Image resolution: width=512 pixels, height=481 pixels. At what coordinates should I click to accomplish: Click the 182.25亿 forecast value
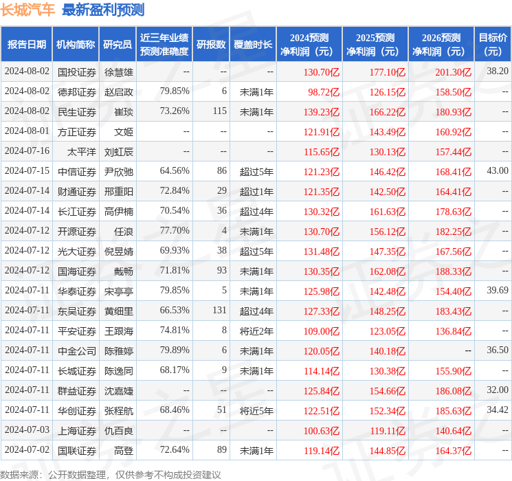tap(453, 232)
